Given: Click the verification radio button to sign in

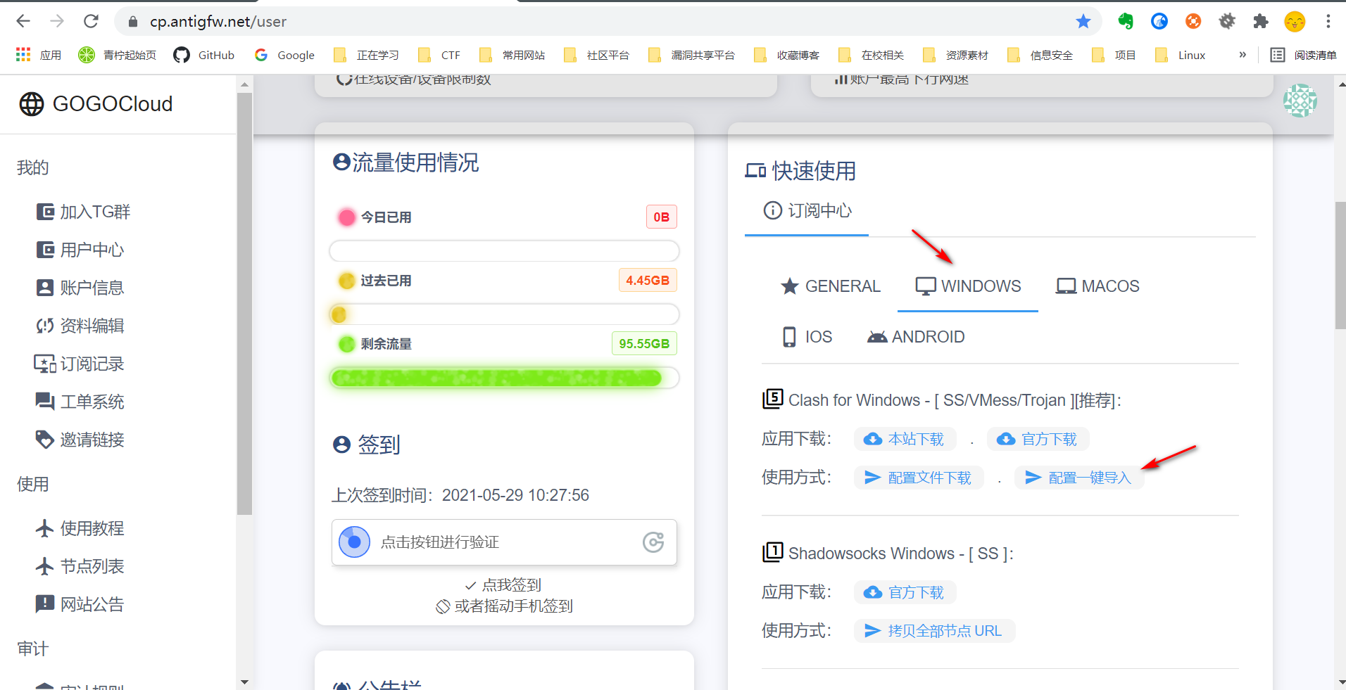Looking at the screenshot, I should point(354,542).
